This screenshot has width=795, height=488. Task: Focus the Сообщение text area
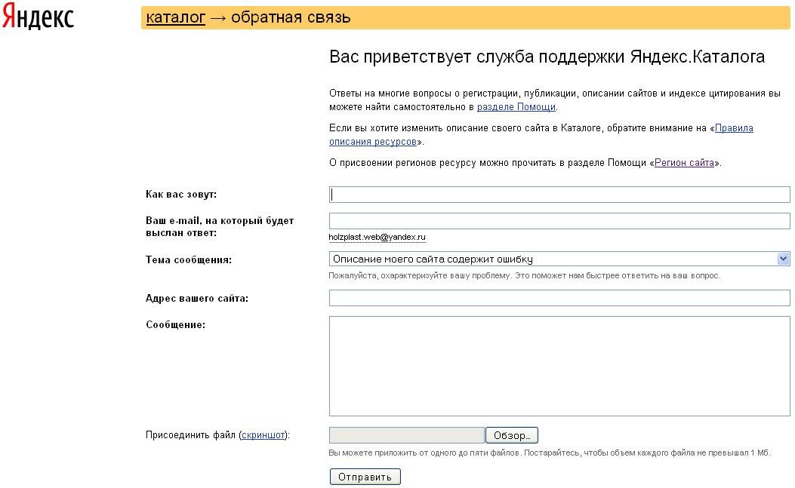coord(559,366)
